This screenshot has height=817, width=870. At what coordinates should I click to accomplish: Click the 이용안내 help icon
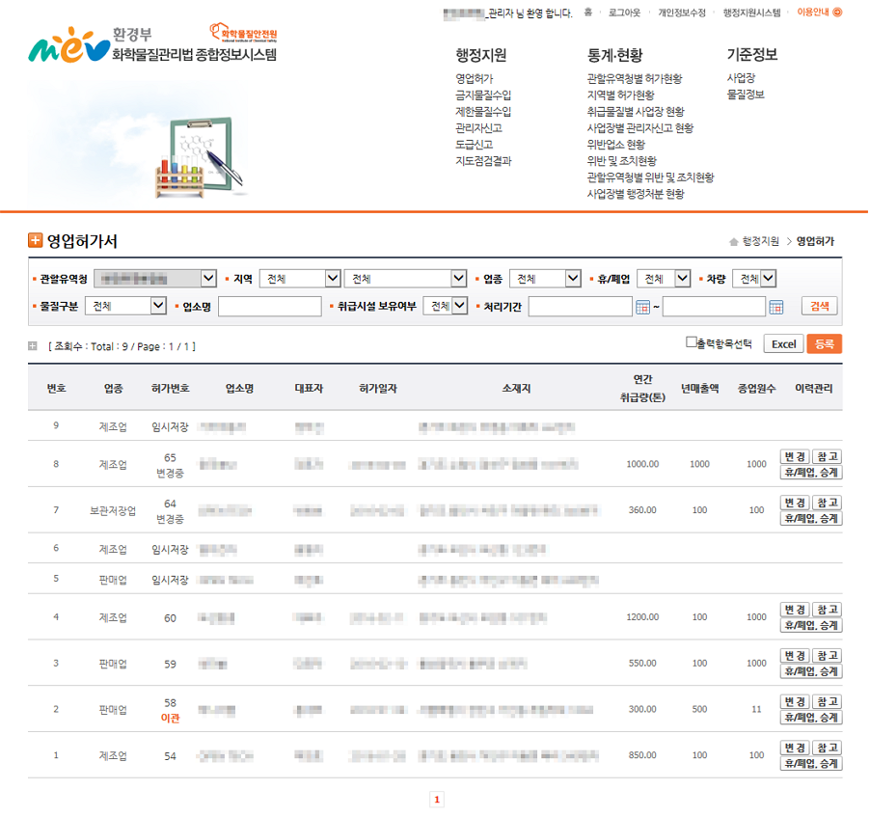click(x=838, y=13)
